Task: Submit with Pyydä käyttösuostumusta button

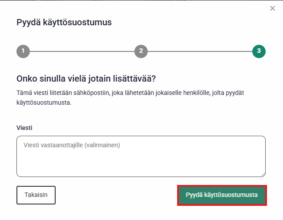Action: click(222, 195)
